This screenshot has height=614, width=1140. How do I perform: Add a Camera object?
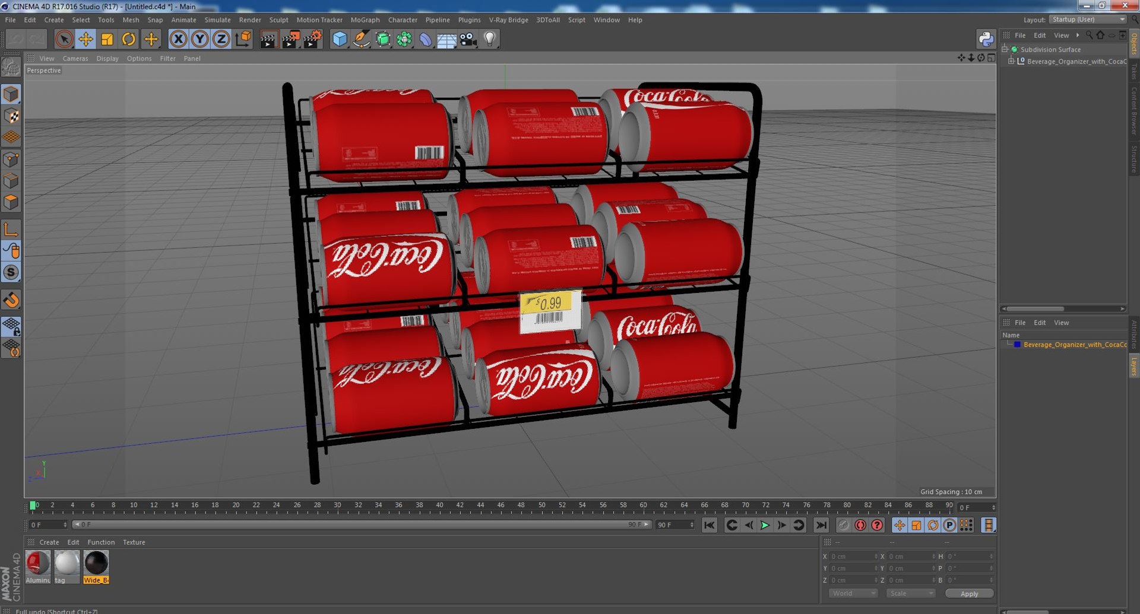click(x=468, y=39)
